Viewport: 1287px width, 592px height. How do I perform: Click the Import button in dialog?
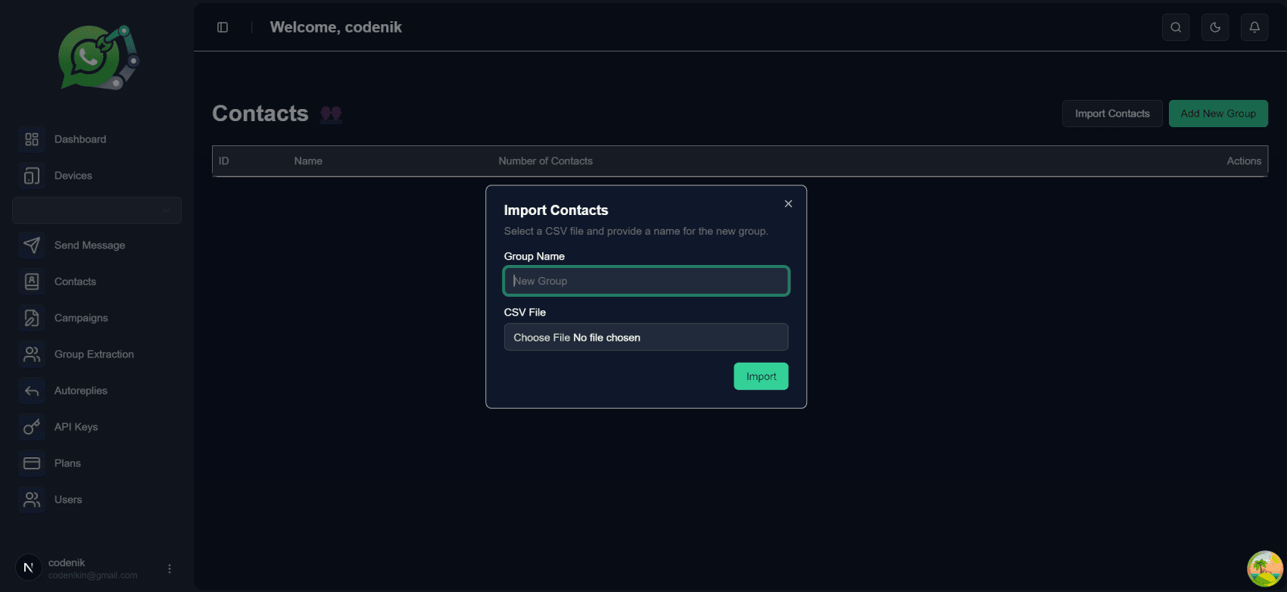tap(761, 376)
